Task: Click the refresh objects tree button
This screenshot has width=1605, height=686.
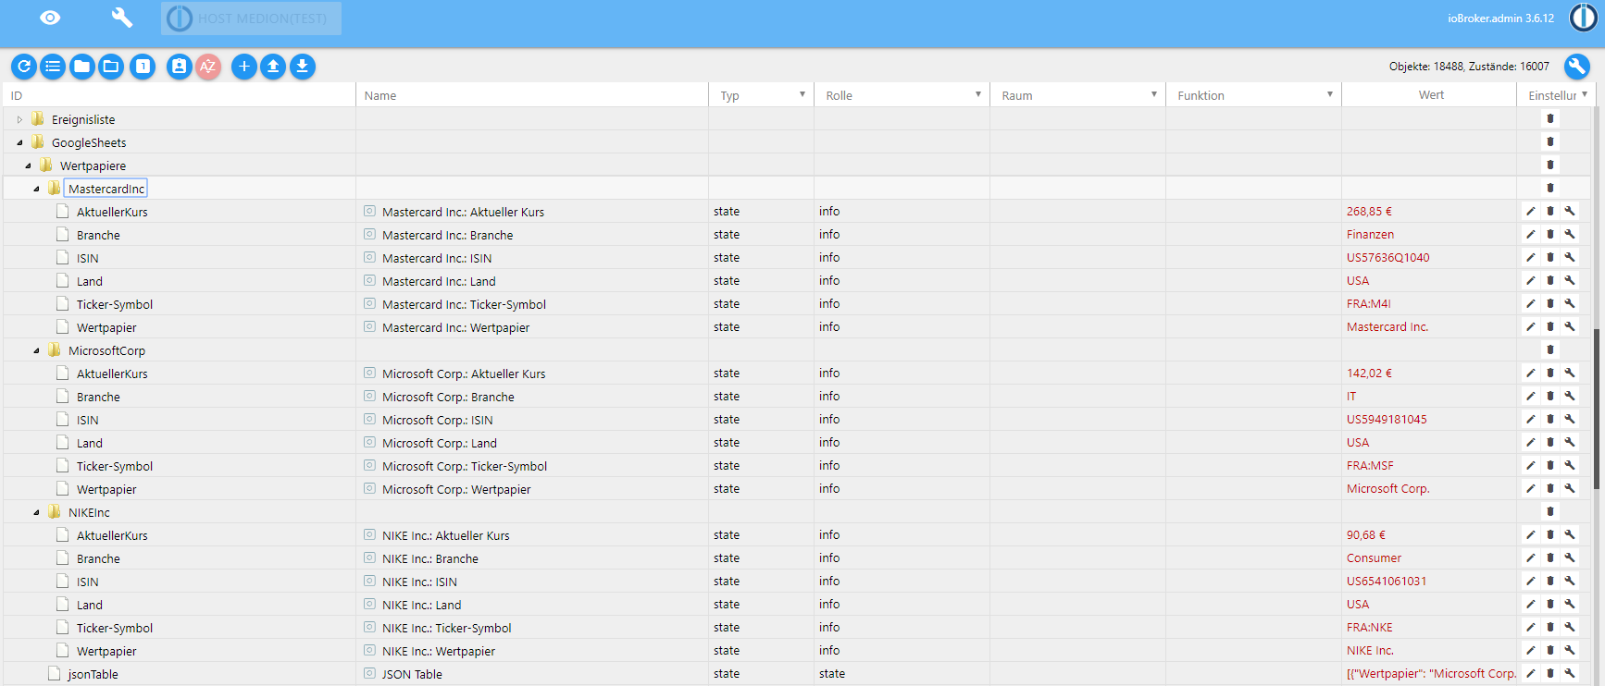Action: [24, 66]
